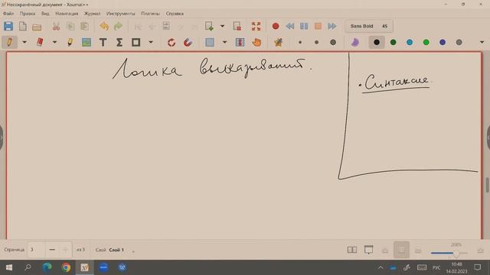
Task: Open selection tool dropdown arrow
Action: pos(224,42)
